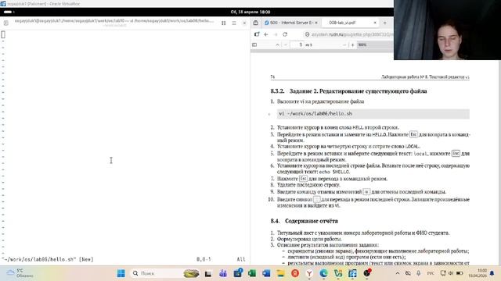Launch Excel from the taskbar
Screen dimensions: 501x281
[252, 273]
